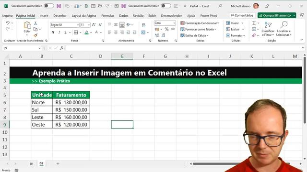This screenshot has height=172, width=307.
Task: Click the percent style icon
Action: coord(166,29)
